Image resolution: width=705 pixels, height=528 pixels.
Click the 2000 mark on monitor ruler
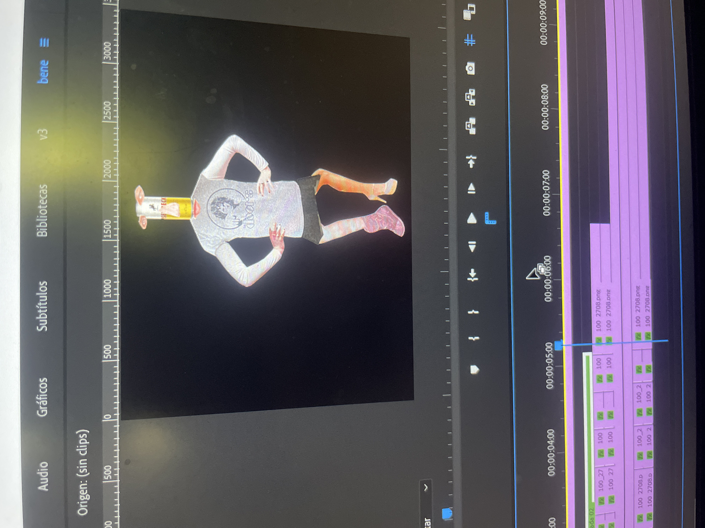(107, 169)
